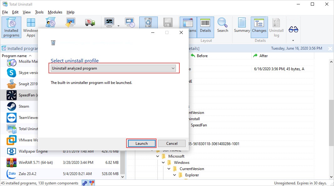The height and width of the screenshot is (186, 334).
Task: Open the Tools menu
Action: 39,12
